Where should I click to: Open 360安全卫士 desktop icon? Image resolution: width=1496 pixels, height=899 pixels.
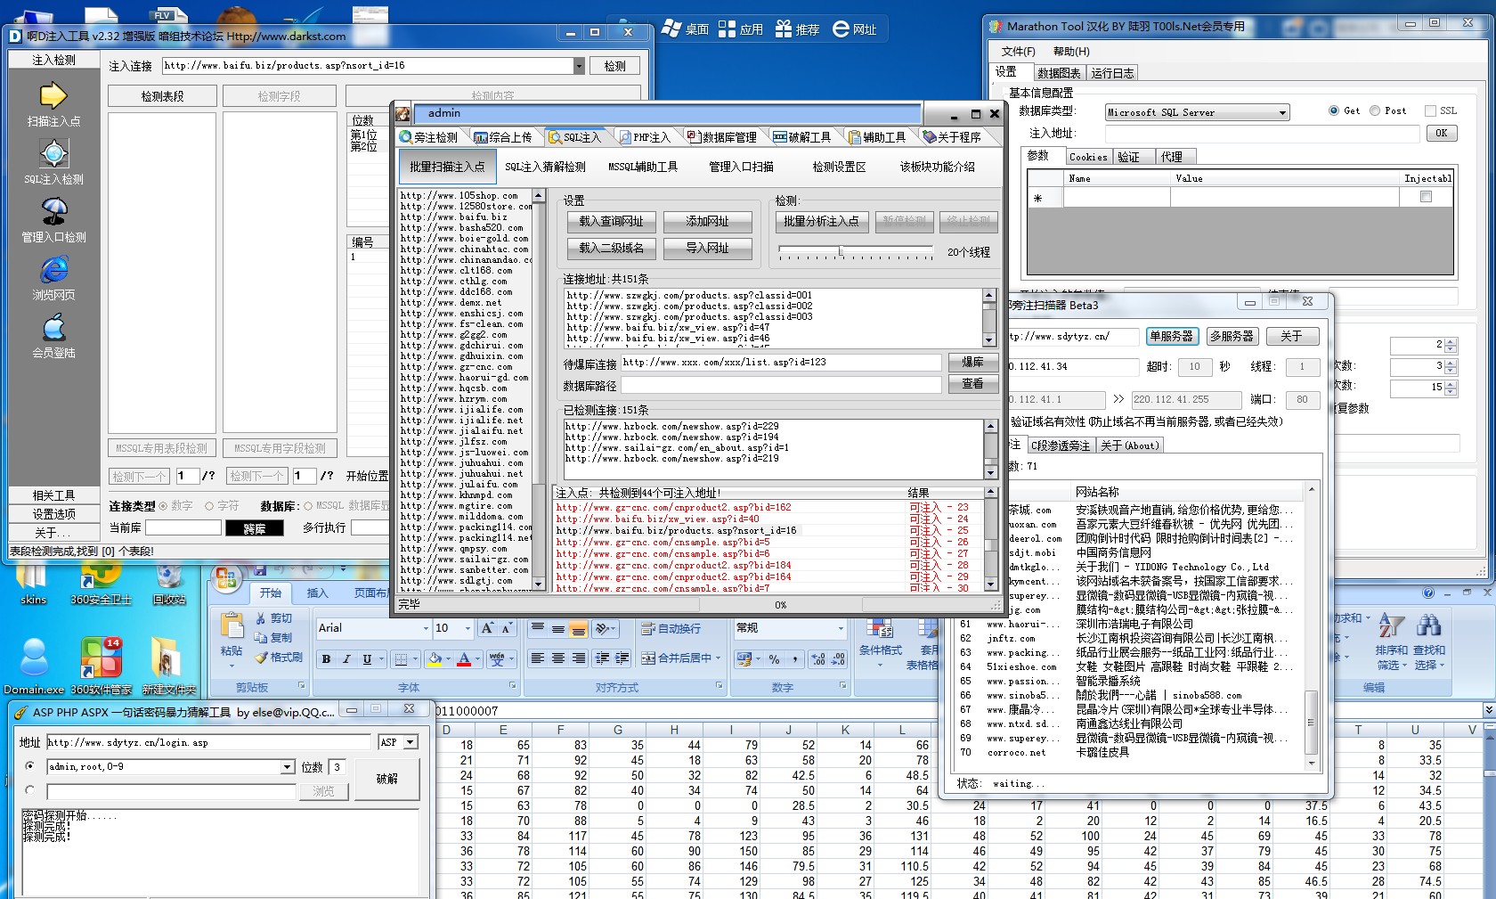click(101, 576)
